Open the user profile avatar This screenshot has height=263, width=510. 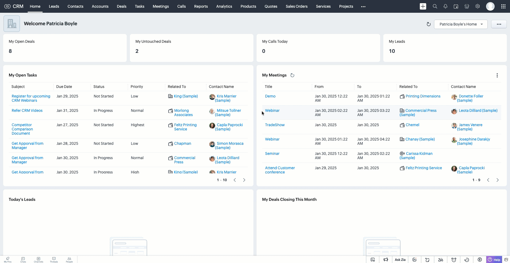490,6
